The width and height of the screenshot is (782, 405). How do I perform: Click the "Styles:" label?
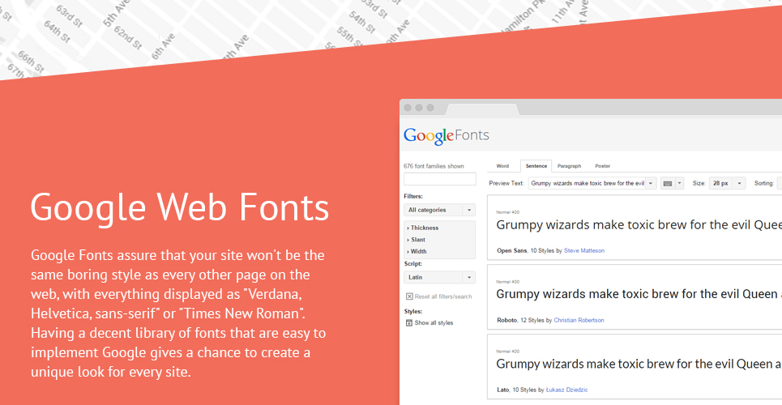(413, 311)
